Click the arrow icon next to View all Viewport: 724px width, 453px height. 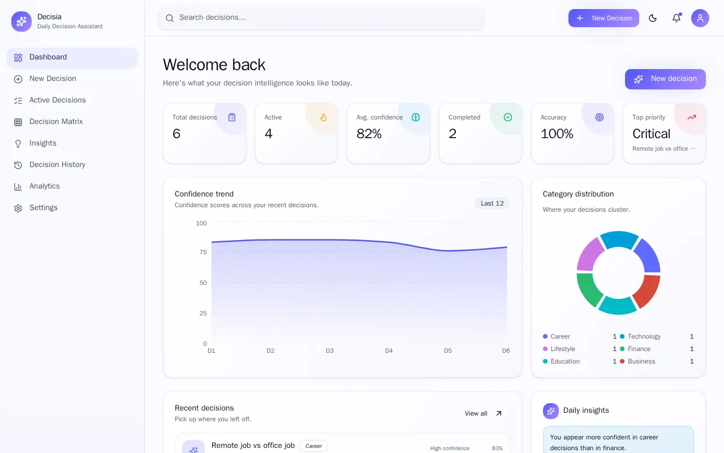point(499,413)
